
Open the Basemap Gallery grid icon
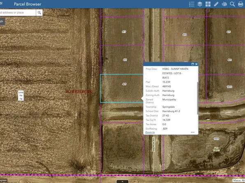point(208,4)
